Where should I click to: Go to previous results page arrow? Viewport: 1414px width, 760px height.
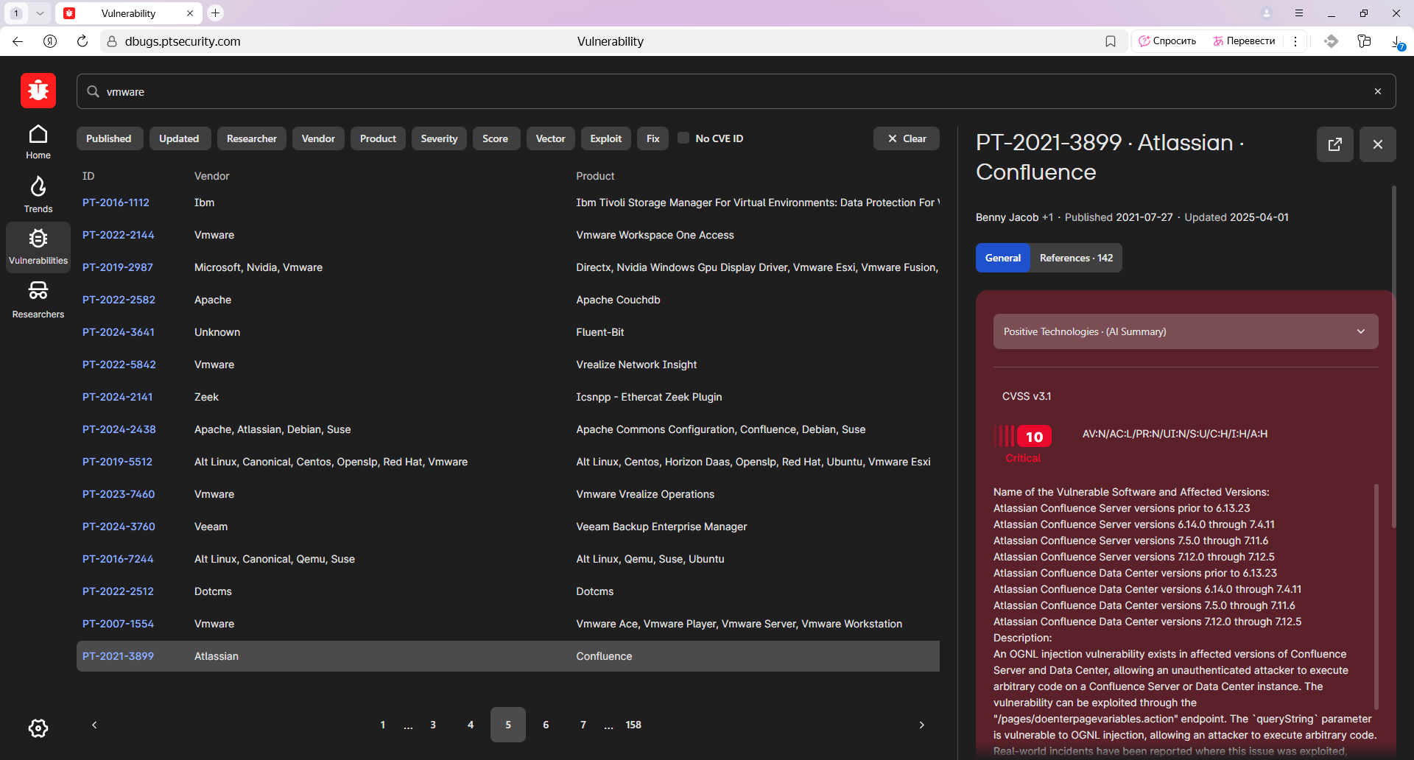click(x=94, y=725)
